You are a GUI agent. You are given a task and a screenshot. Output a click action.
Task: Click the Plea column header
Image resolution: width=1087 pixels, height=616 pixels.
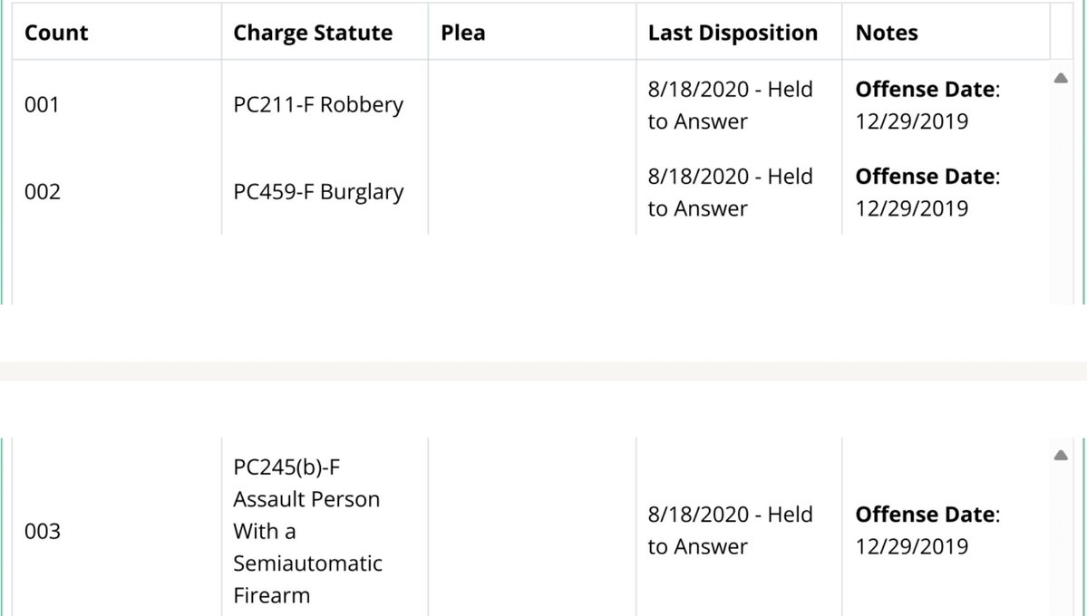pyautogui.click(x=462, y=34)
